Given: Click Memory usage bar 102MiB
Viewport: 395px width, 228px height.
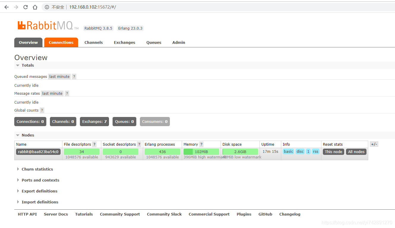Looking at the screenshot, I should (x=201, y=152).
